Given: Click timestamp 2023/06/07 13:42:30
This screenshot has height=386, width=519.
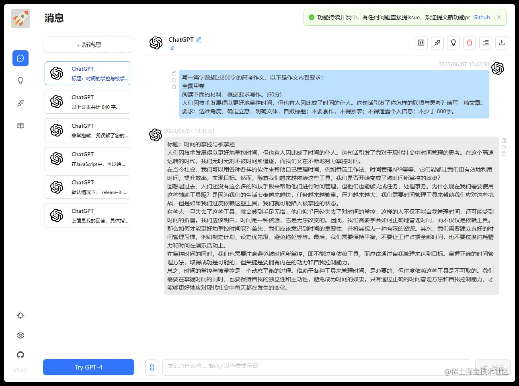Looking at the screenshot, I should 464,64.
